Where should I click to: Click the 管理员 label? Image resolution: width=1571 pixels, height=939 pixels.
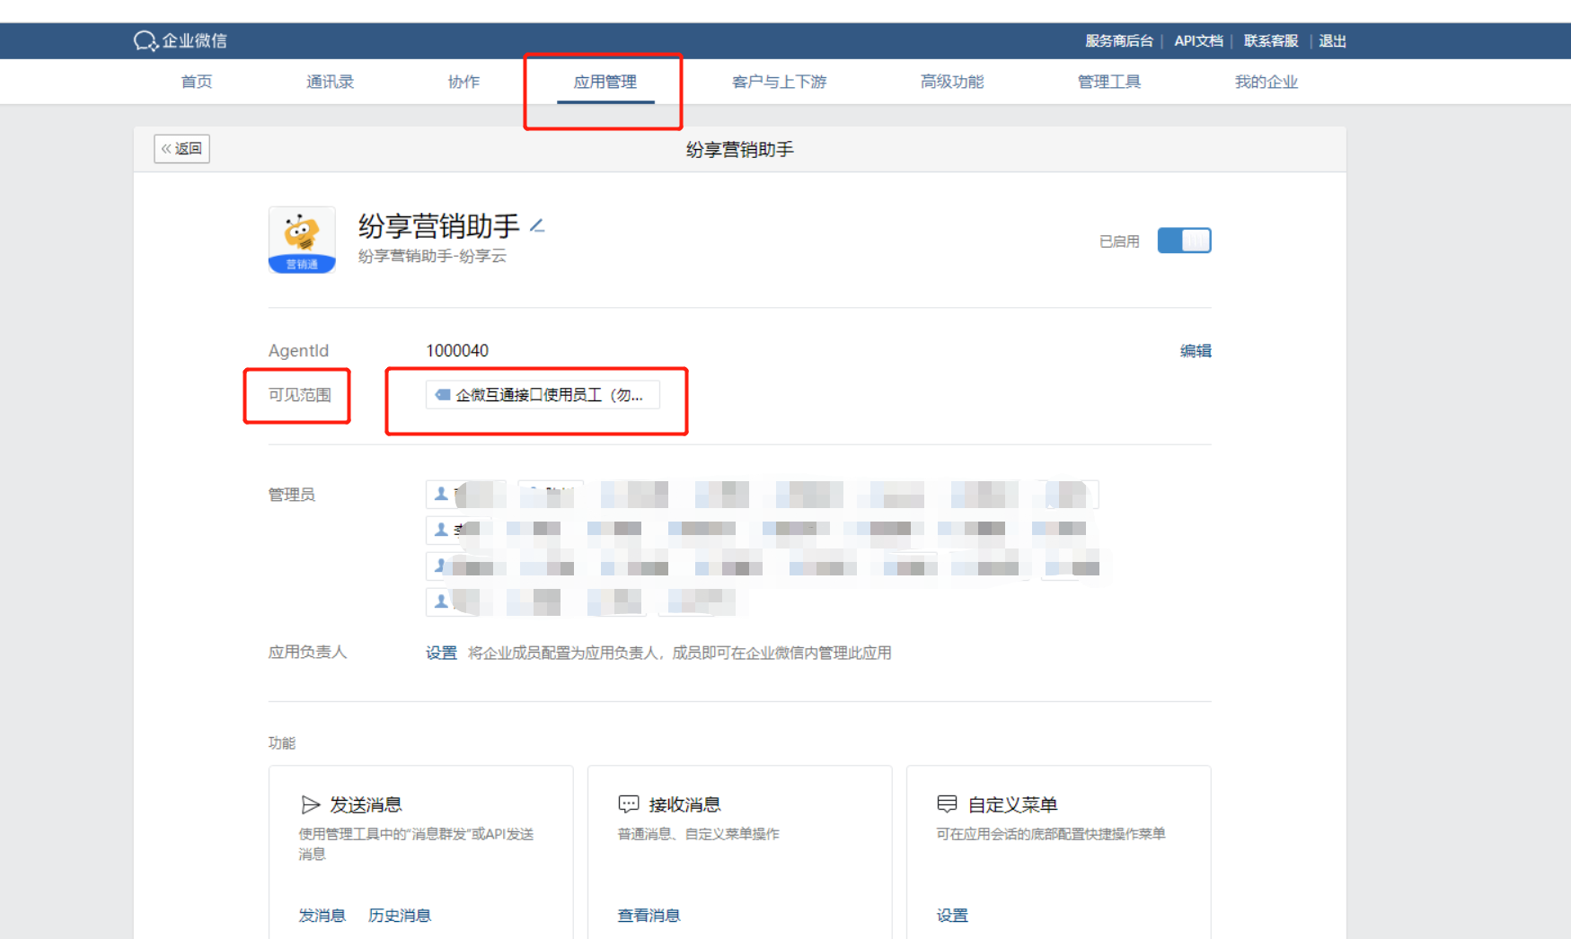291,495
